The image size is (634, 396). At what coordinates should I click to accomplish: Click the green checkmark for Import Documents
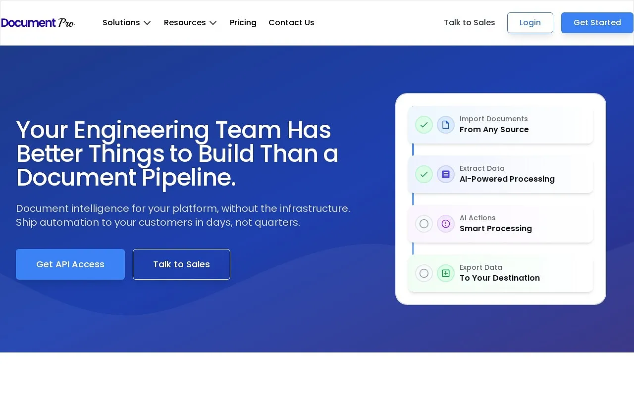[x=424, y=125]
